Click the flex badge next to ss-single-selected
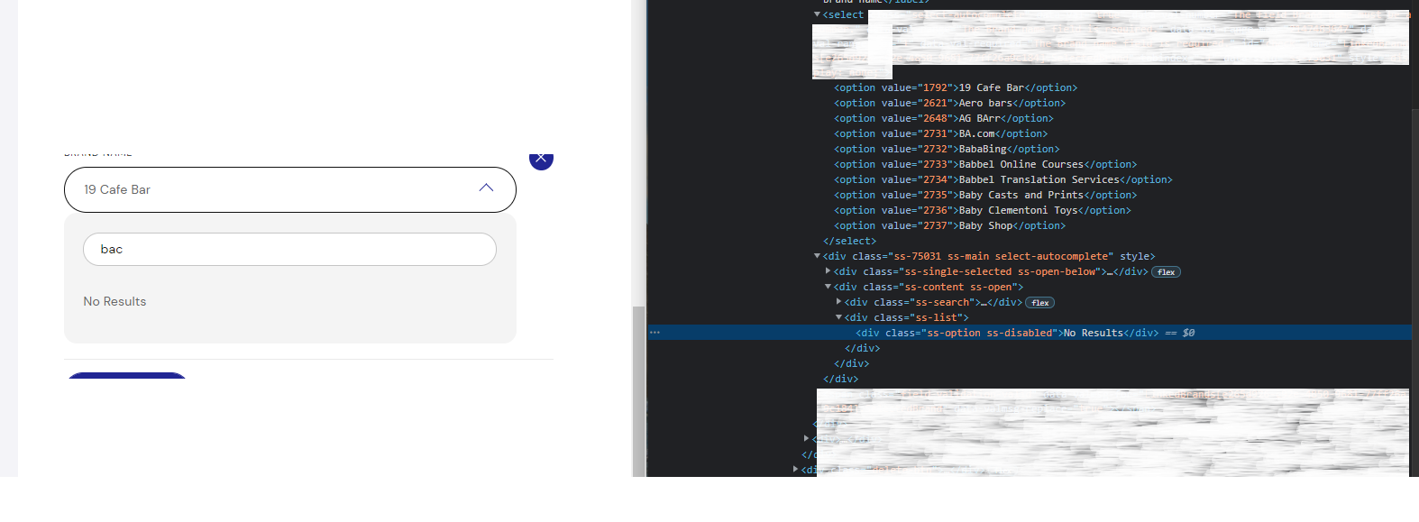1419x522 pixels. tap(1166, 272)
